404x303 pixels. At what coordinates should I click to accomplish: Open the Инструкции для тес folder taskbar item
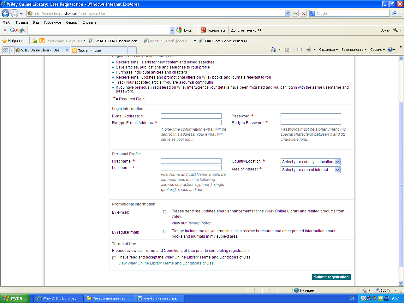109,298
